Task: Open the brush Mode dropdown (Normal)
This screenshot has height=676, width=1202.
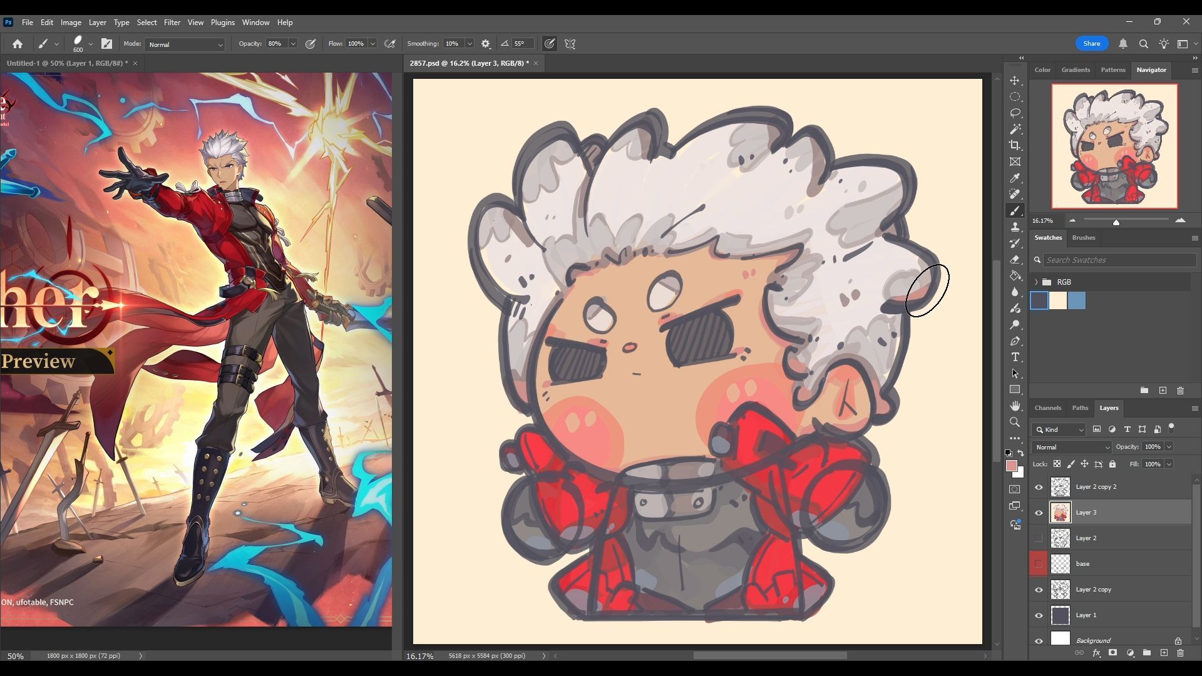Action: click(x=185, y=44)
